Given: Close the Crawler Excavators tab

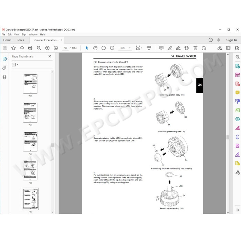Looking at the screenshot, I should 62,40.
